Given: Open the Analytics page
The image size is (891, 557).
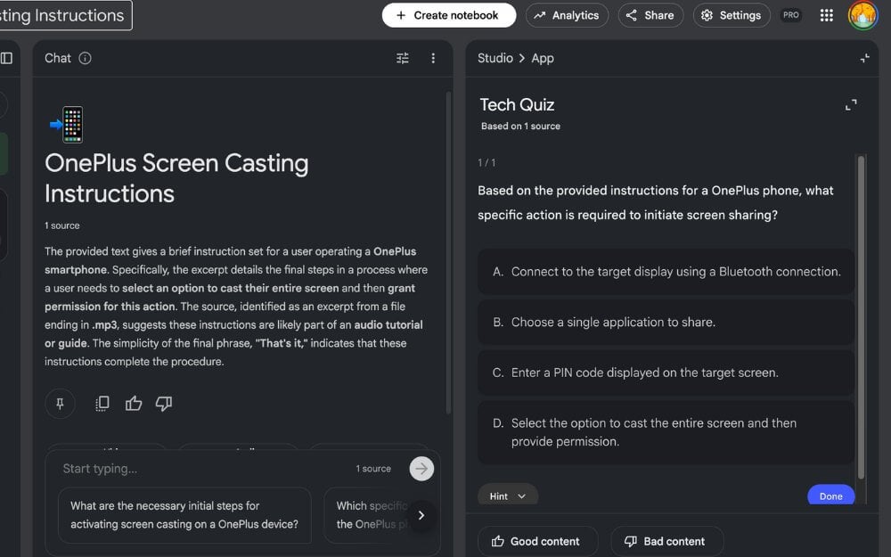Looking at the screenshot, I should pyautogui.click(x=567, y=15).
